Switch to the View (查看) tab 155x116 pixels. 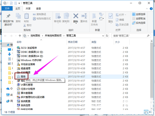coord(38,9)
